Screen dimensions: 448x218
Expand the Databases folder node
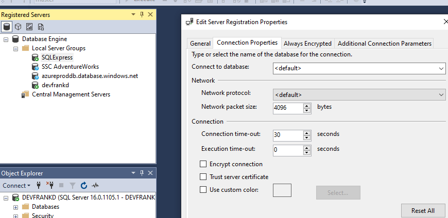point(15,207)
